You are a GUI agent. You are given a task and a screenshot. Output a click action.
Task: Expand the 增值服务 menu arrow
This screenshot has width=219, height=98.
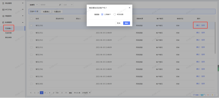23,16
